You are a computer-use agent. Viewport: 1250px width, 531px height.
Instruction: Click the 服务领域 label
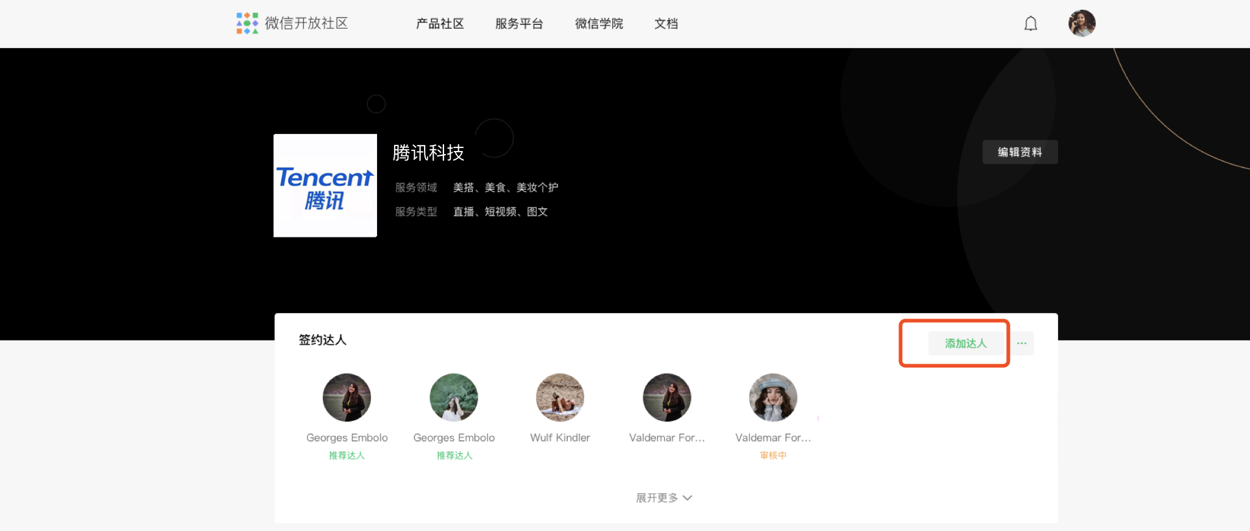(416, 188)
